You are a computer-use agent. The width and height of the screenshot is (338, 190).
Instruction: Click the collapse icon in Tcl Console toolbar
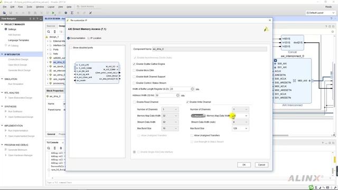point(55,148)
